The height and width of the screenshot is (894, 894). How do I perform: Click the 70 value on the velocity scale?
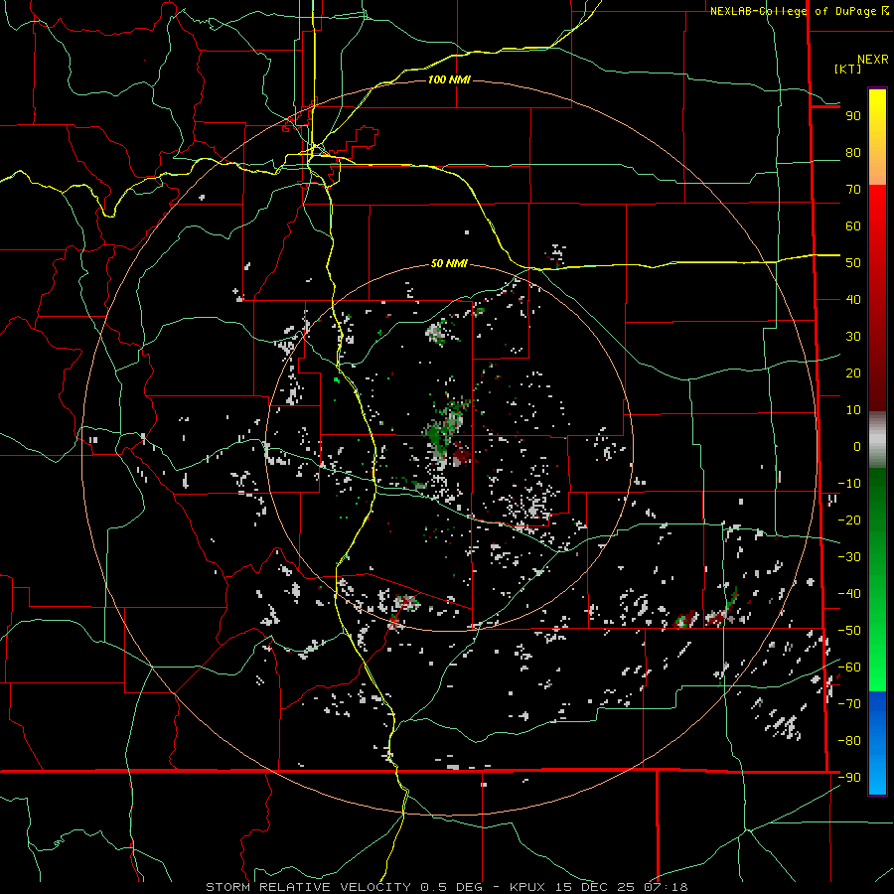pyautogui.click(x=853, y=190)
